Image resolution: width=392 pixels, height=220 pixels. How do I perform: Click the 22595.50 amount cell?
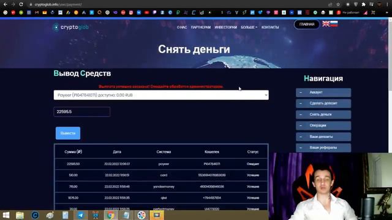point(73,164)
